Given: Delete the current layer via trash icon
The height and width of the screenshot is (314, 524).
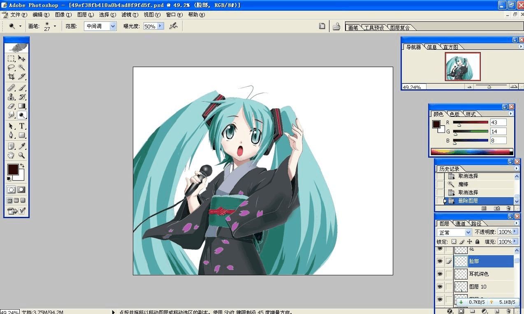Looking at the screenshot, I should (x=509, y=311).
